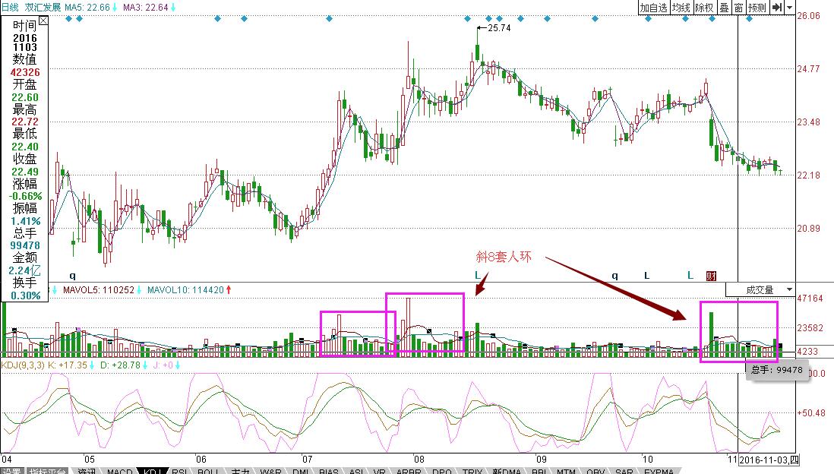Toggle the 除权 ex-rights adjustment
Viewport: 834px width, 474px height.
[x=704, y=8]
